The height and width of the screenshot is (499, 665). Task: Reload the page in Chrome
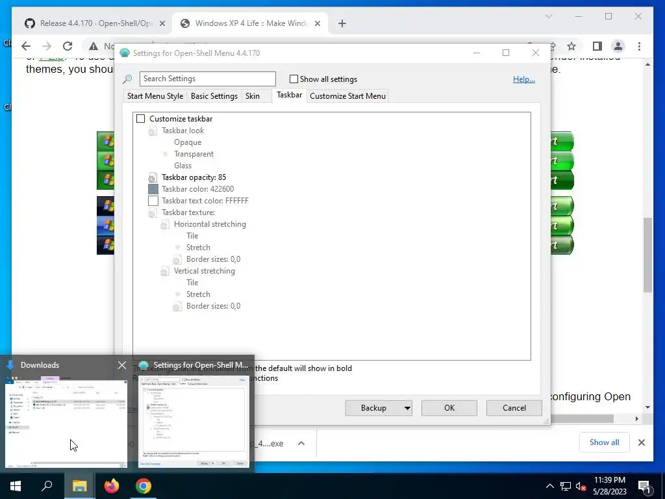[68, 46]
